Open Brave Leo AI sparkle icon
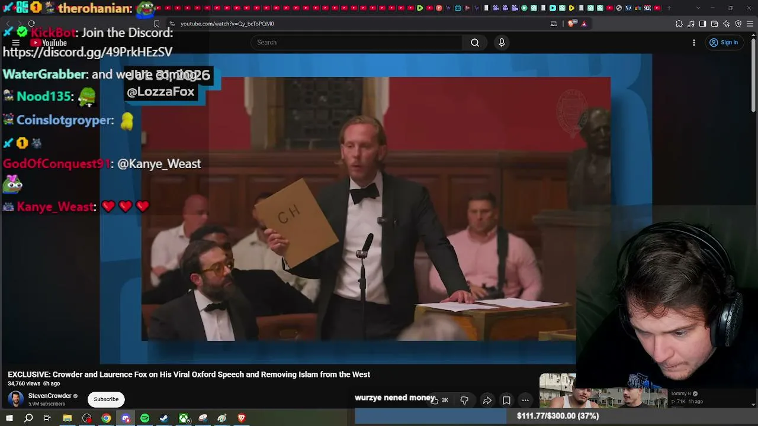The width and height of the screenshot is (758, 426). coord(727,24)
